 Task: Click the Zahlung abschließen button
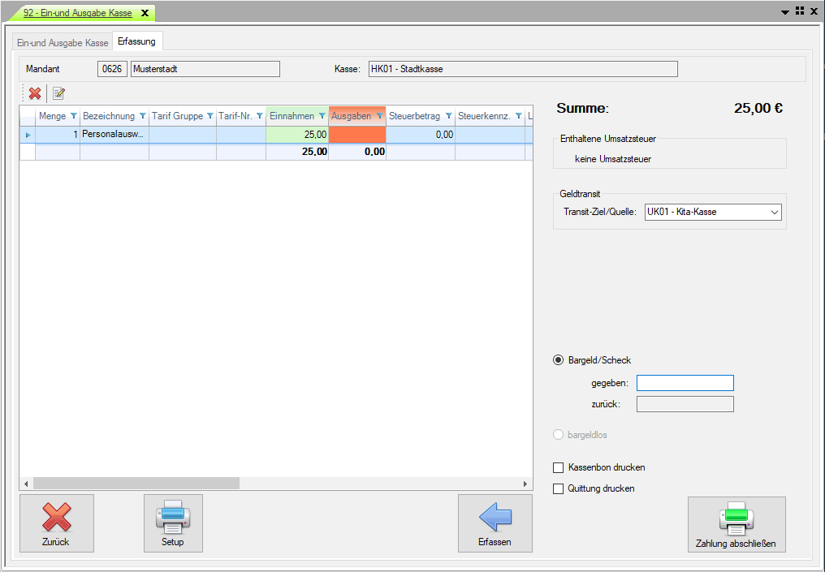(736, 525)
